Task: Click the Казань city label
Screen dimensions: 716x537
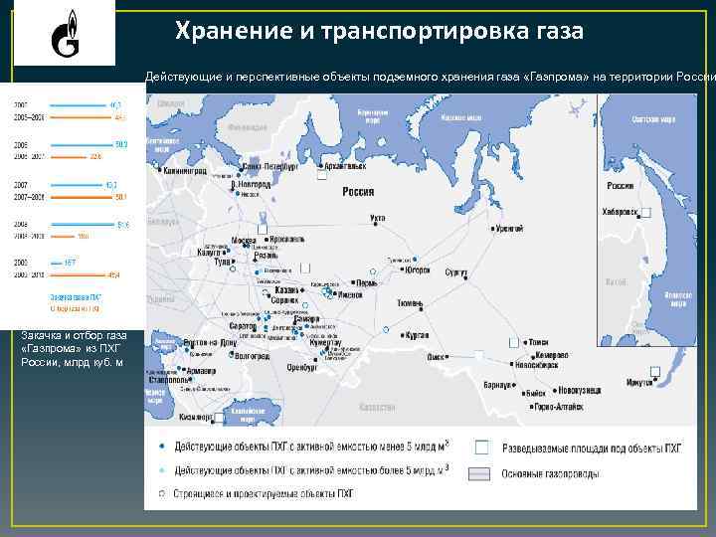Action: 286,290
